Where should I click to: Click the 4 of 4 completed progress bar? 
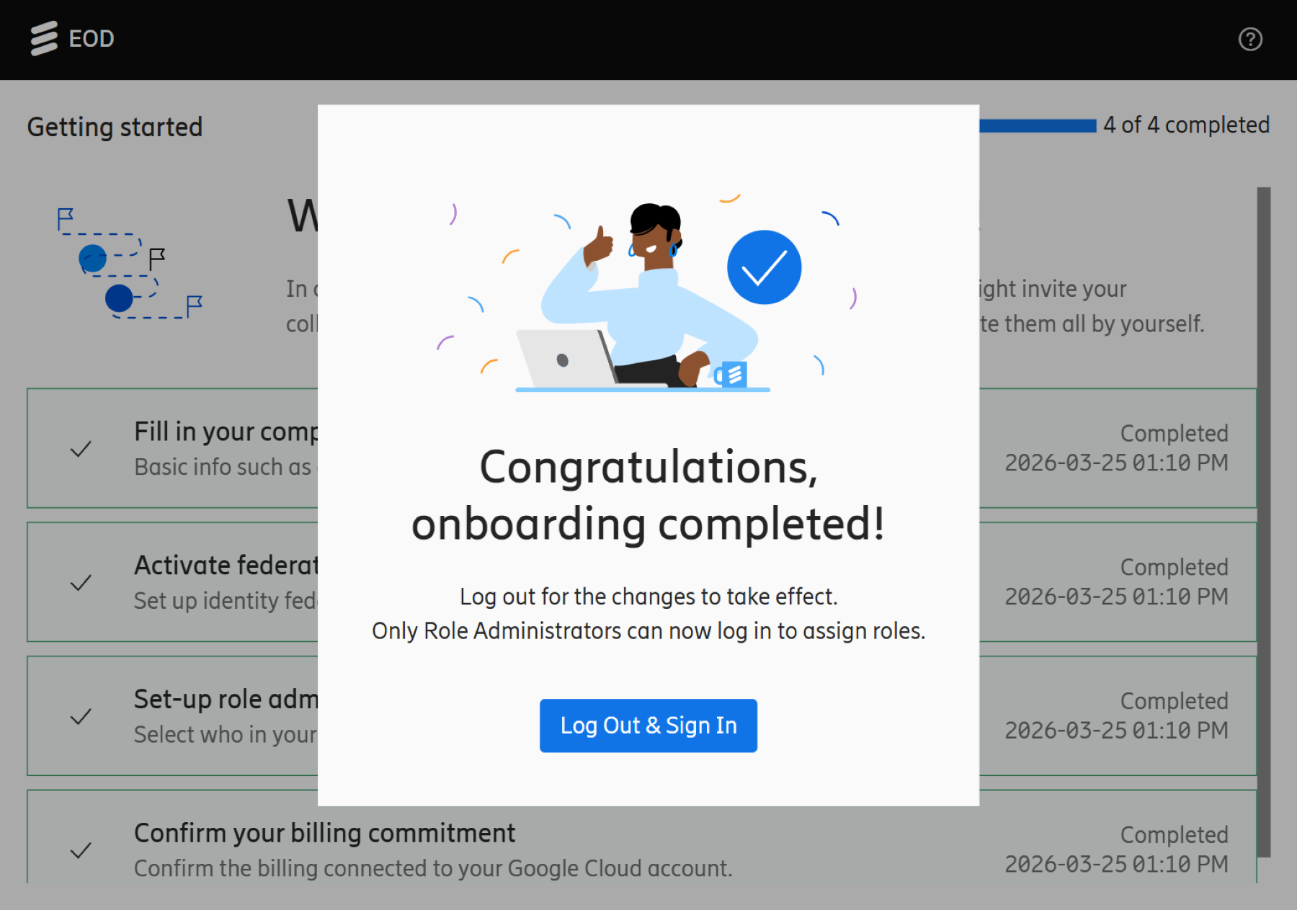[1040, 125]
